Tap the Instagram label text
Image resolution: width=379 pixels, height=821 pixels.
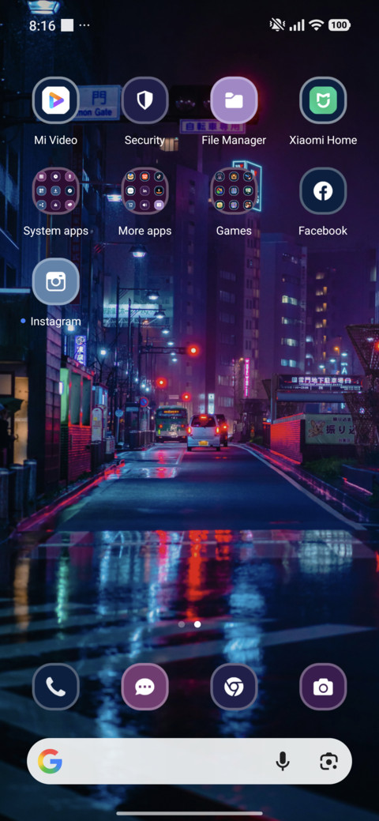[55, 322]
